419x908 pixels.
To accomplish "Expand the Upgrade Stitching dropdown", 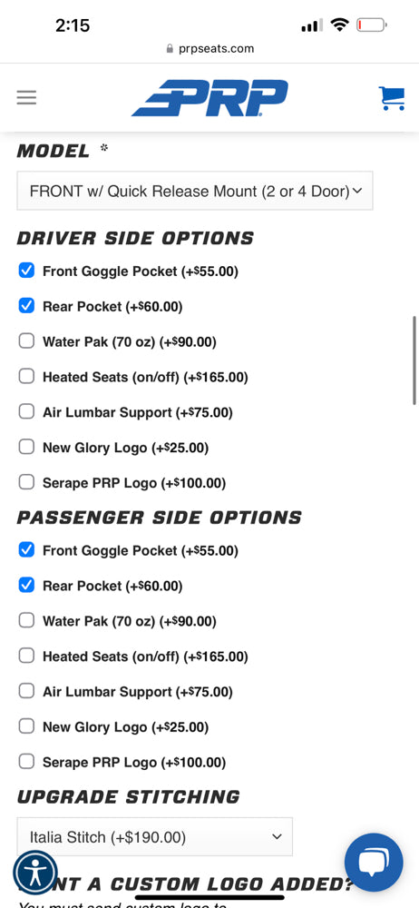I will point(154,837).
